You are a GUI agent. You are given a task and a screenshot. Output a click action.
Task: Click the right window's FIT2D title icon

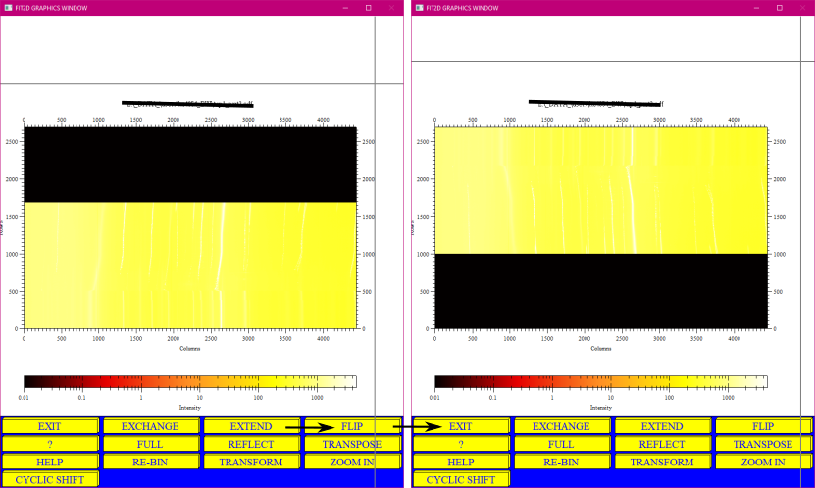[420, 8]
